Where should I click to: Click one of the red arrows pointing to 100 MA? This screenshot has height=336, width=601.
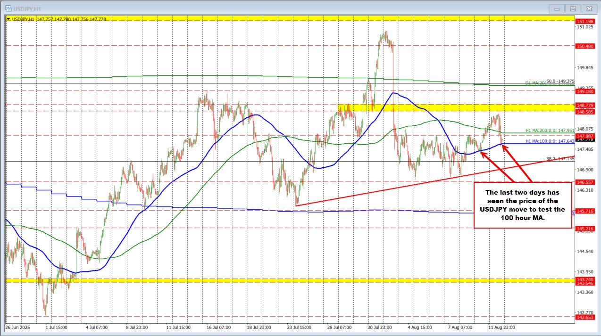pos(495,167)
